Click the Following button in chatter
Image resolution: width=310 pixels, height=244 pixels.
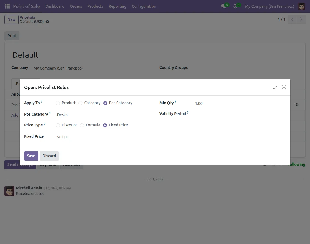click(296, 164)
